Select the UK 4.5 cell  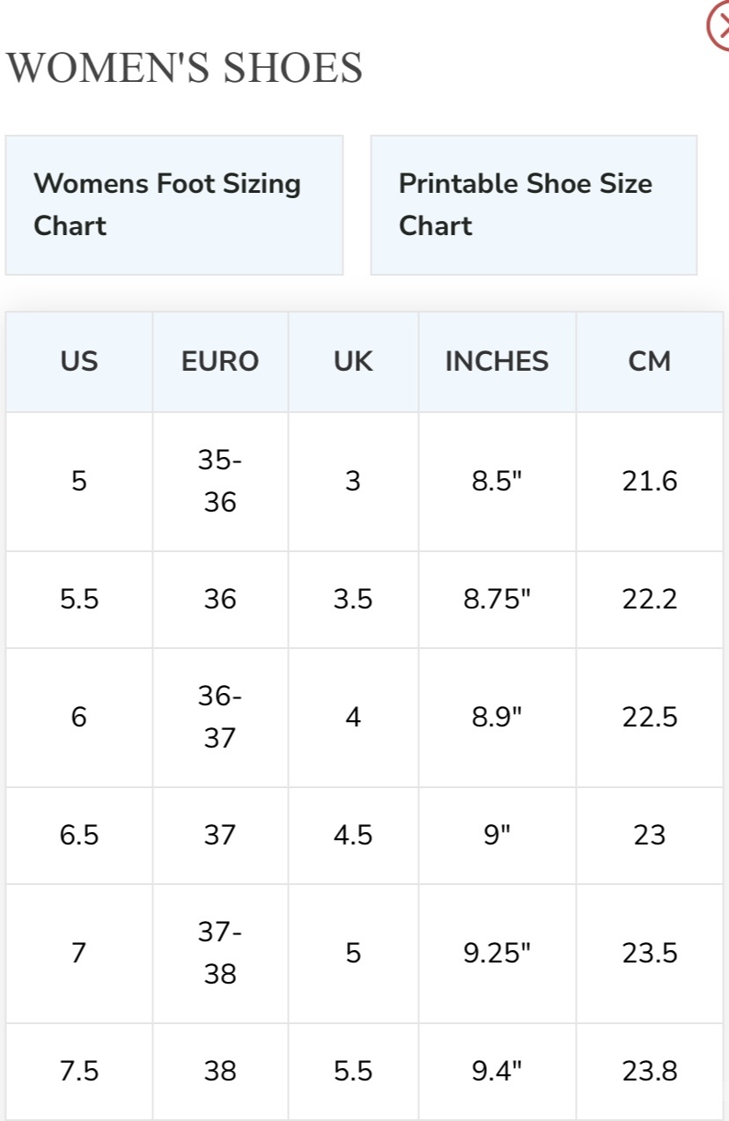[353, 836]
